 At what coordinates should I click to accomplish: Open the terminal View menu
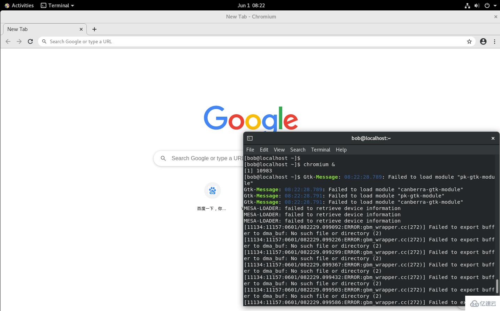point(279,150)
